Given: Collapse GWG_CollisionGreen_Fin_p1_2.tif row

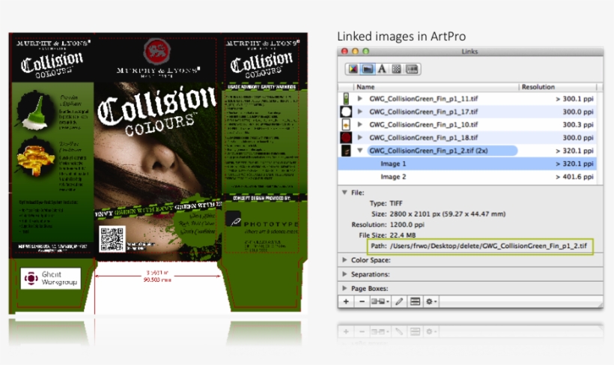Looking at the screenshot, I should (x=359, y=151).
